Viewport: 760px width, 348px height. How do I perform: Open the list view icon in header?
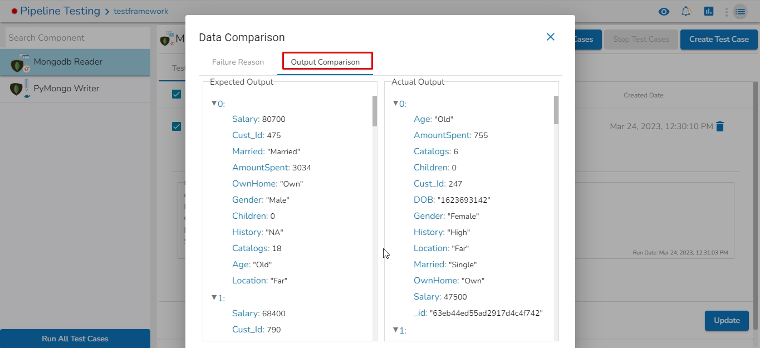tap(740, 12)
